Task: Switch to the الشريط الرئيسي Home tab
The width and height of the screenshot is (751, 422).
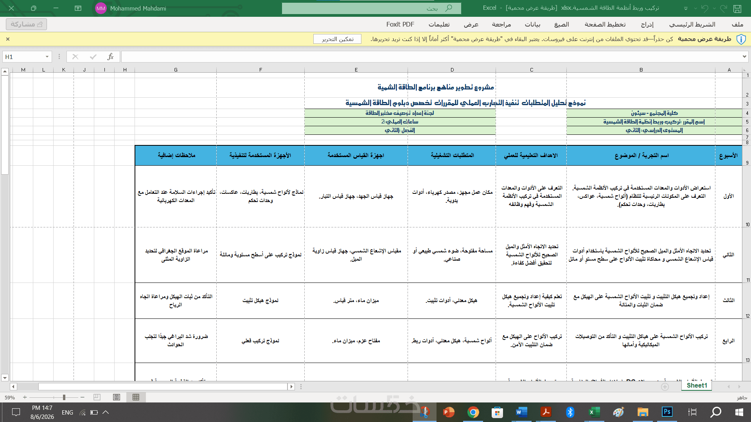Action: click(x=692, y=24)
